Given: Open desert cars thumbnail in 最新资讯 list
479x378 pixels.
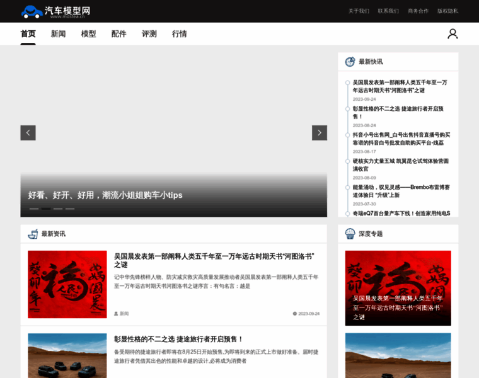Looking at the screenshot, I should 67,356.
